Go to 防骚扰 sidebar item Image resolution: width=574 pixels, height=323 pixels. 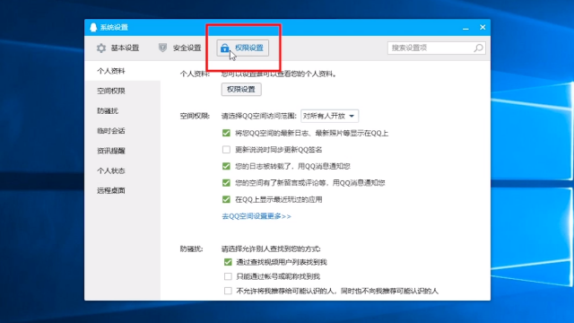(122, 110)
